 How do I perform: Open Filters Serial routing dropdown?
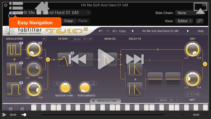pos(78,39)
